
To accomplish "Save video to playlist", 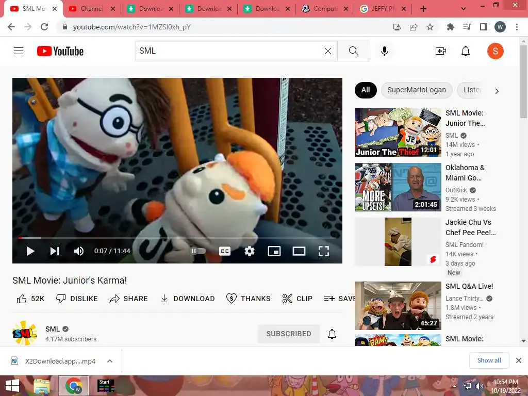I will 339,299.
